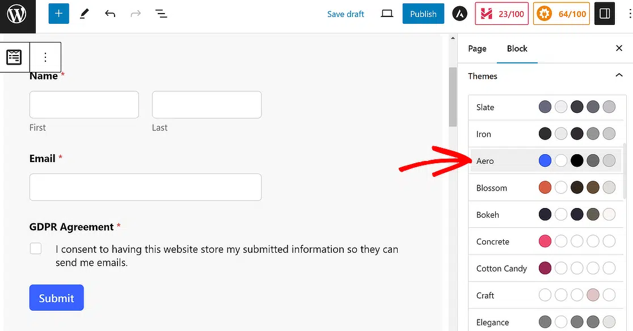Click the Name field label
This screenshot has height=331, width=633.
(44, 76)
